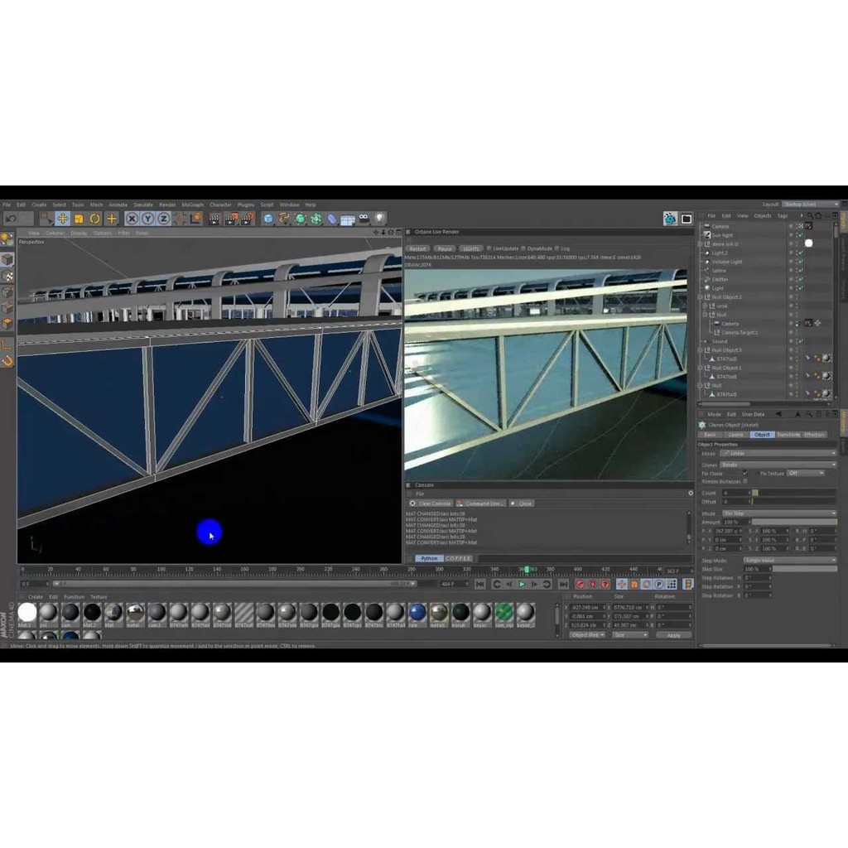Click the Undo arrow icon
Viewport: 848px width, 848px height.
tap(11, 219)
